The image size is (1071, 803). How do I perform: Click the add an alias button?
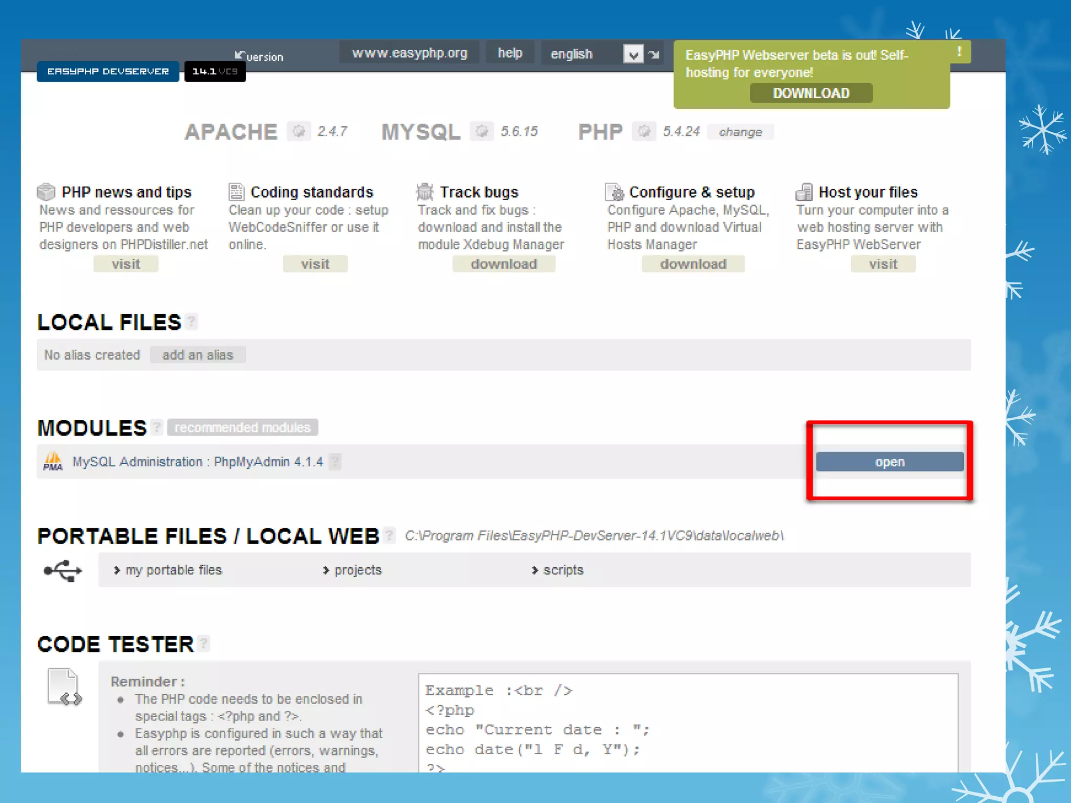[x=198, y=355]
